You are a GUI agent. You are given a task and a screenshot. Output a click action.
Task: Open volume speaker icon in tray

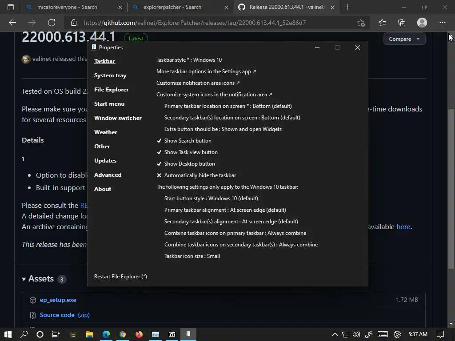click(x=356, y=334)
